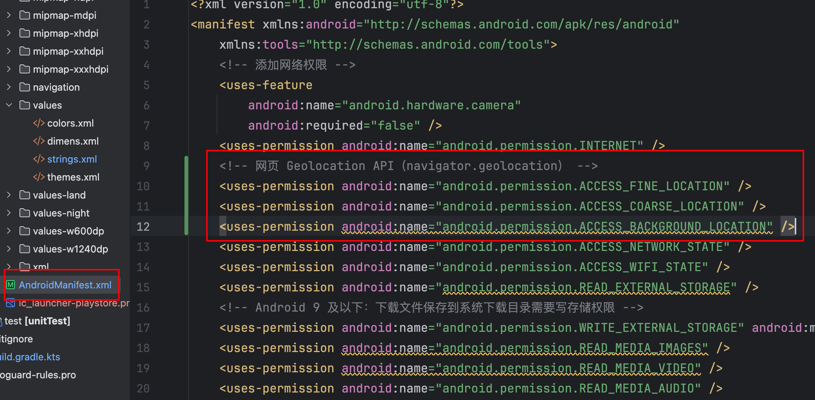815x400 pixels.
Task: Open the proguard-rules.pro file
Action: 38,375
